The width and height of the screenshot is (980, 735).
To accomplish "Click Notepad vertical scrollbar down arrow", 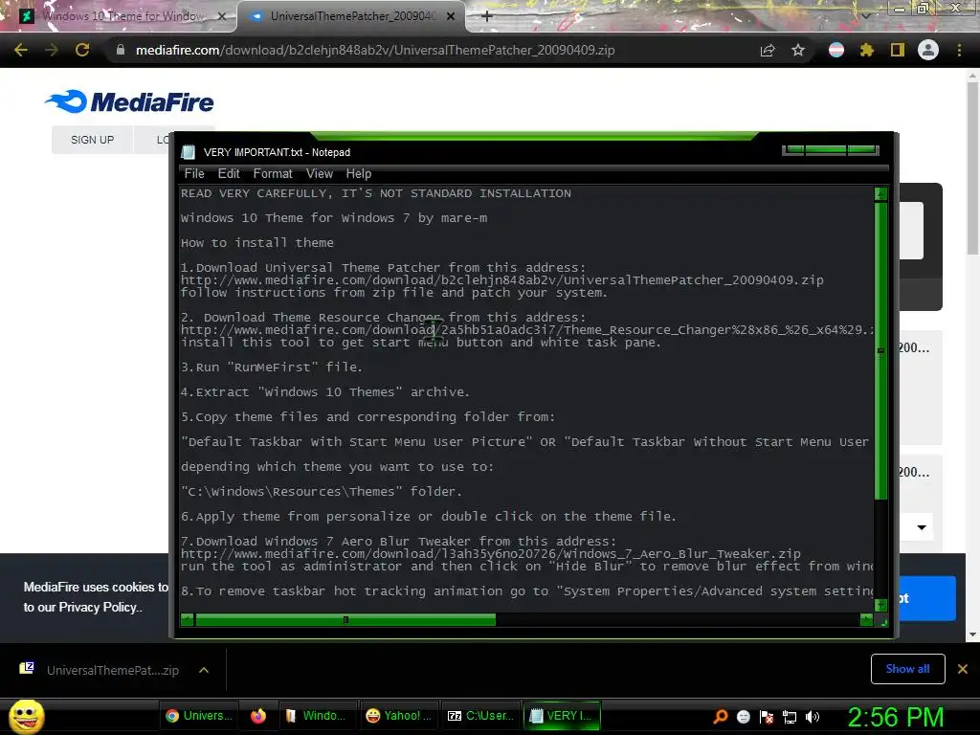I will (880, 605).
